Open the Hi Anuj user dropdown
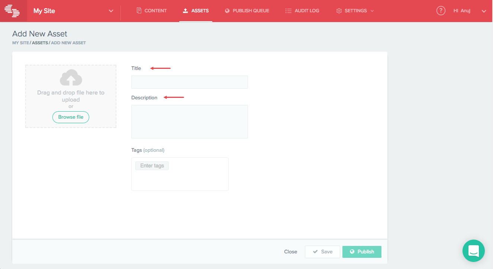 point(470,11)
